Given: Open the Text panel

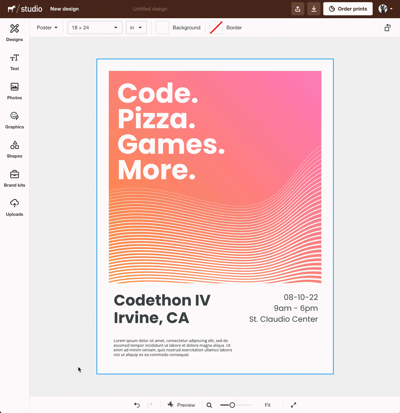Looking at the screenshot, I should pos(14,62).
